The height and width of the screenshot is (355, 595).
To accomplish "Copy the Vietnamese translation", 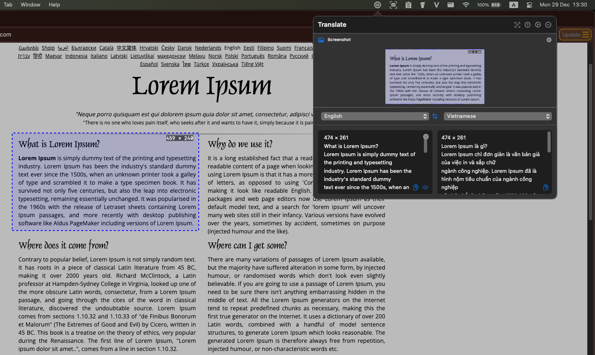I will 546,187.
